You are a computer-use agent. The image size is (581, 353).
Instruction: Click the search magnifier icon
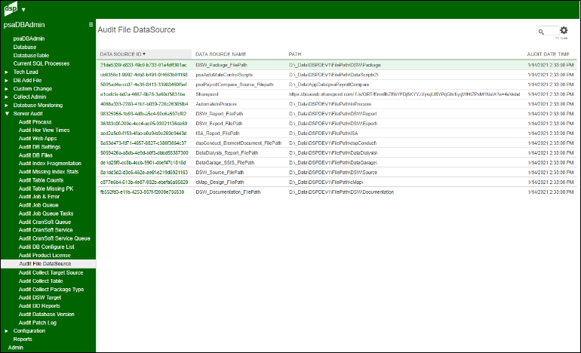pos(541,32)
